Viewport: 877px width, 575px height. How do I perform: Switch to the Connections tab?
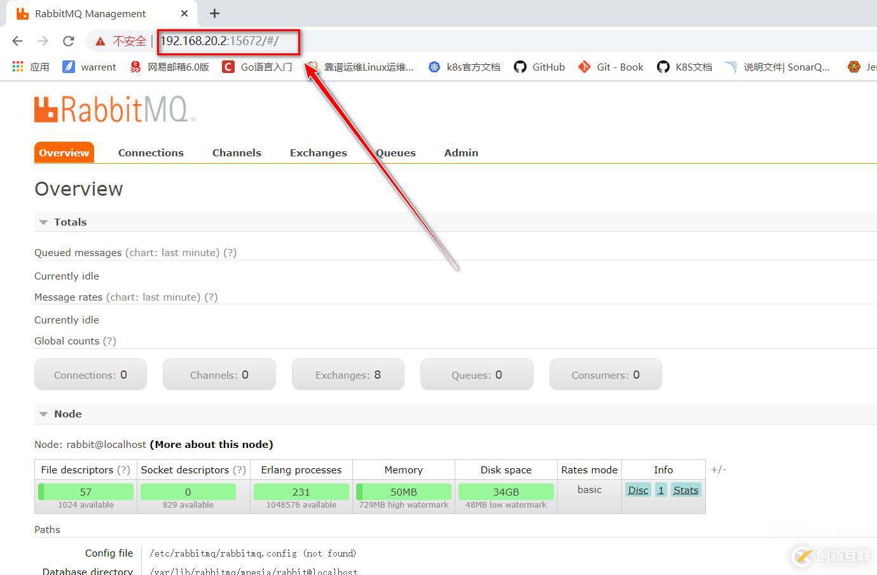tap(151, 152)
